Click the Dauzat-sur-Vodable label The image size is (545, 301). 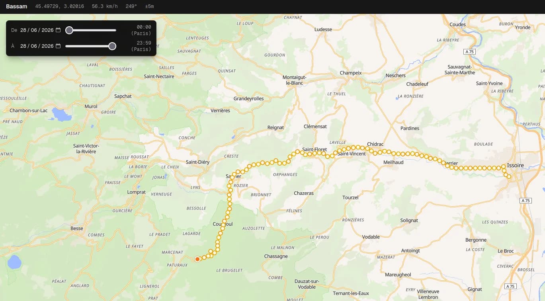[x=307, y=284]
